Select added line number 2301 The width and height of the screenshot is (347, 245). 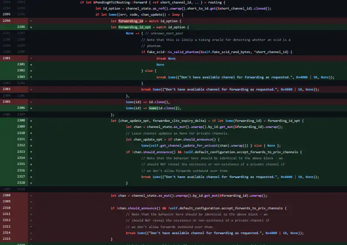pos(20,64)
